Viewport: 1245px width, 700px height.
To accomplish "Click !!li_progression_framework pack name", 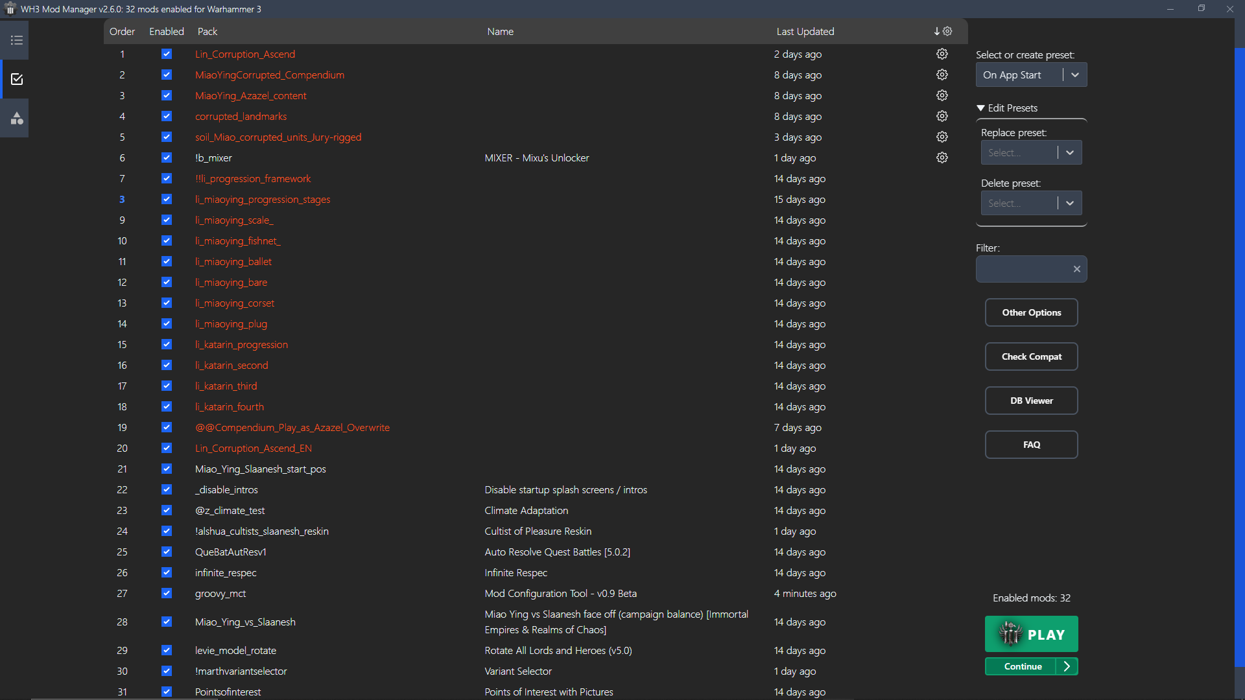I will pyautogui.click(x=253, y=178).
